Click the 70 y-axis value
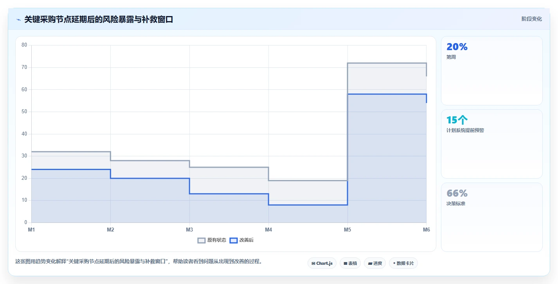 [x=24, y=67]
